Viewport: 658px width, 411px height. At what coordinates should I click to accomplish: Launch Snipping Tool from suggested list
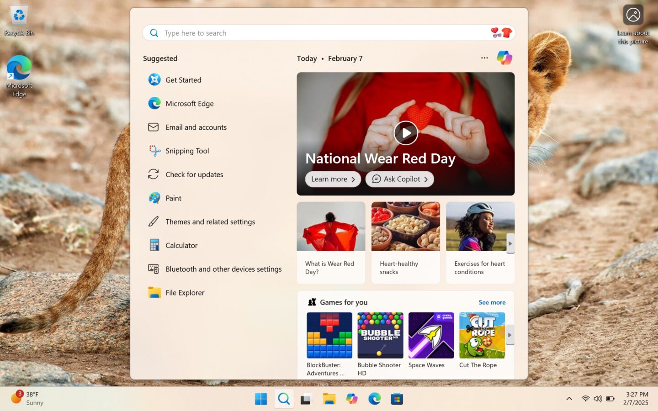tap(154, 151)
